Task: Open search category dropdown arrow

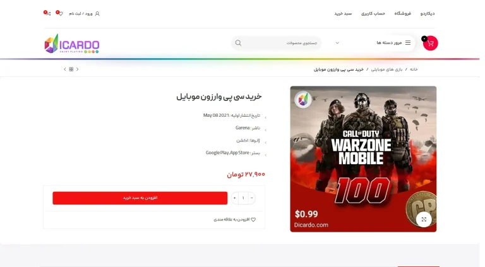Action: pyautogui.click(x=337, y=43)
